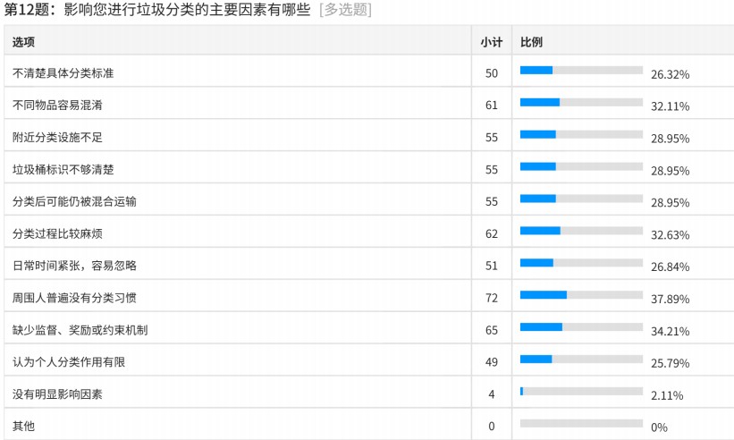Click the 多选题 tag label
The height and width of the screenshot is (440, 734).
[x=345, y=9]
